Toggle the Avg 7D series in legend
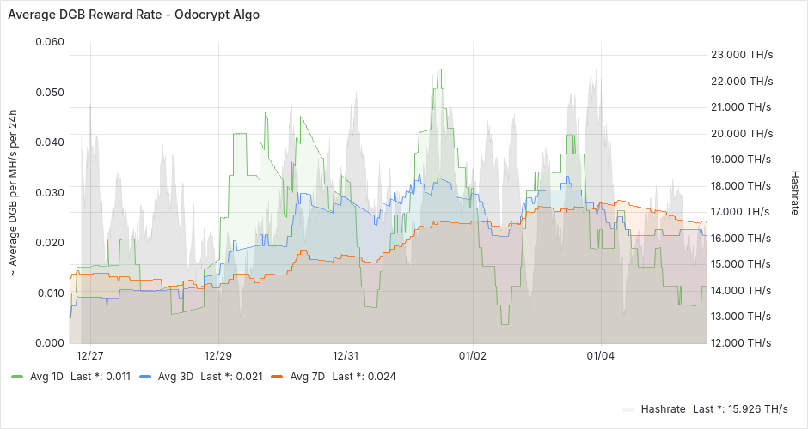The width and height of the screenshot is (808, 429). [307, 376]
